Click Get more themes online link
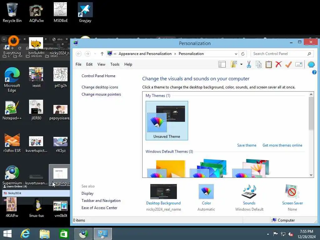320x240 pixels. click(282, 145)
